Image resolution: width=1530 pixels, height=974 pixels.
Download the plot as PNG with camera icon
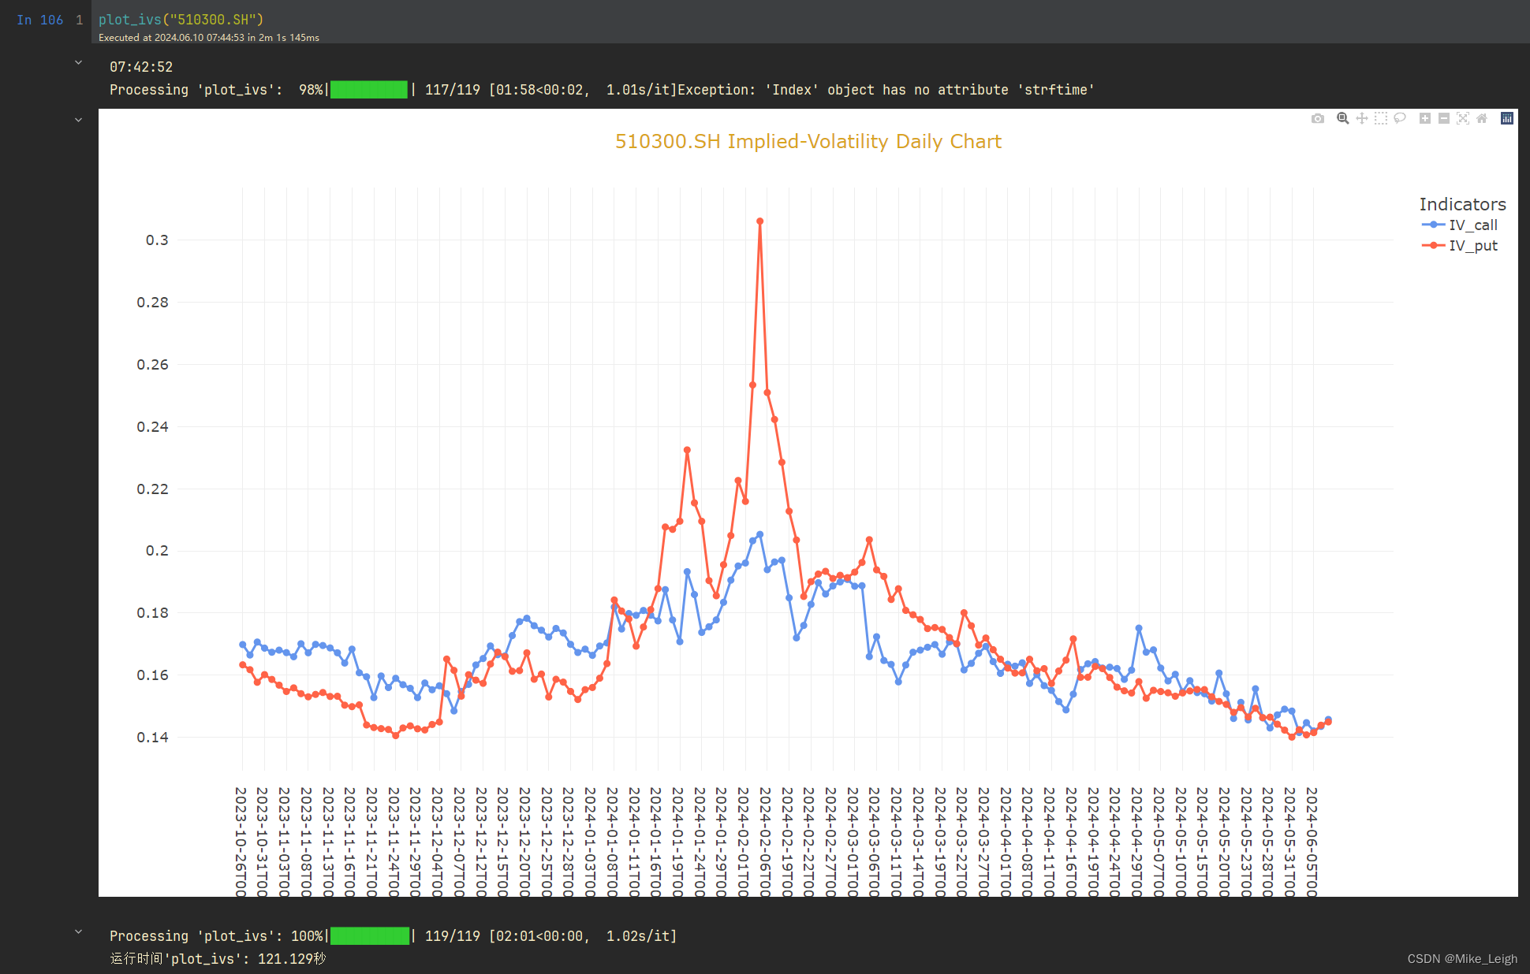(x=1318, y=118)
